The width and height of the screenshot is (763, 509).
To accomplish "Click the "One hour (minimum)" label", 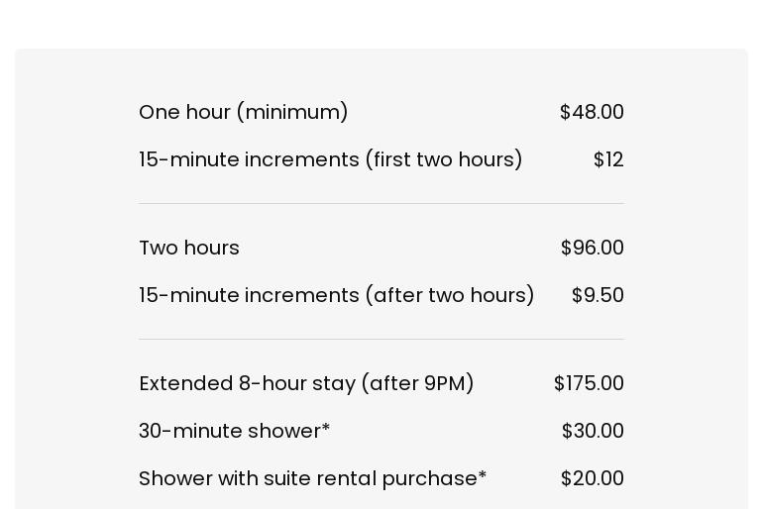I will tap(243, 112).
